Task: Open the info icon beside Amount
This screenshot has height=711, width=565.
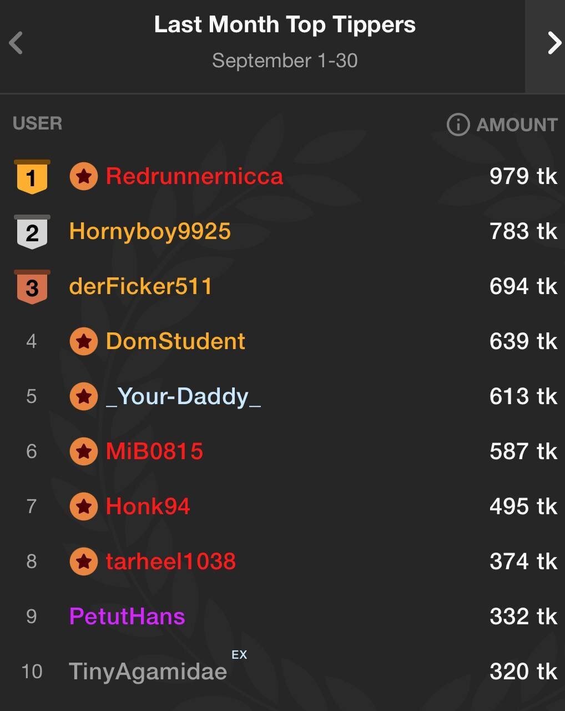Action: point(458,125)
